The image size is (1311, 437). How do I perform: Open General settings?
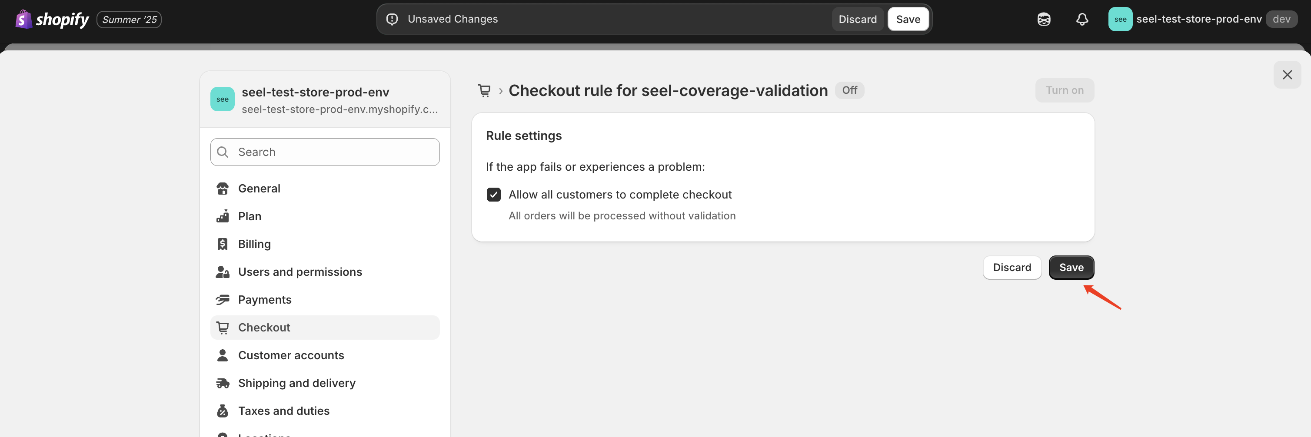(259, 189)
